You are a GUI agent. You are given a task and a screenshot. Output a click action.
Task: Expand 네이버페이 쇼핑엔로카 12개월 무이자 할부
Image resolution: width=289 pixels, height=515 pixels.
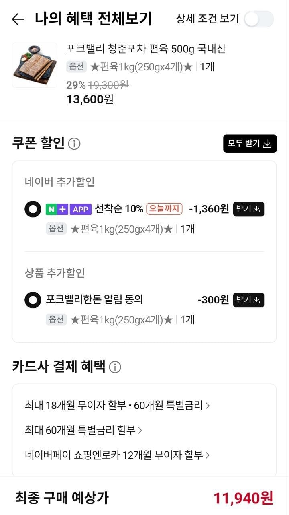pos(117,455)
